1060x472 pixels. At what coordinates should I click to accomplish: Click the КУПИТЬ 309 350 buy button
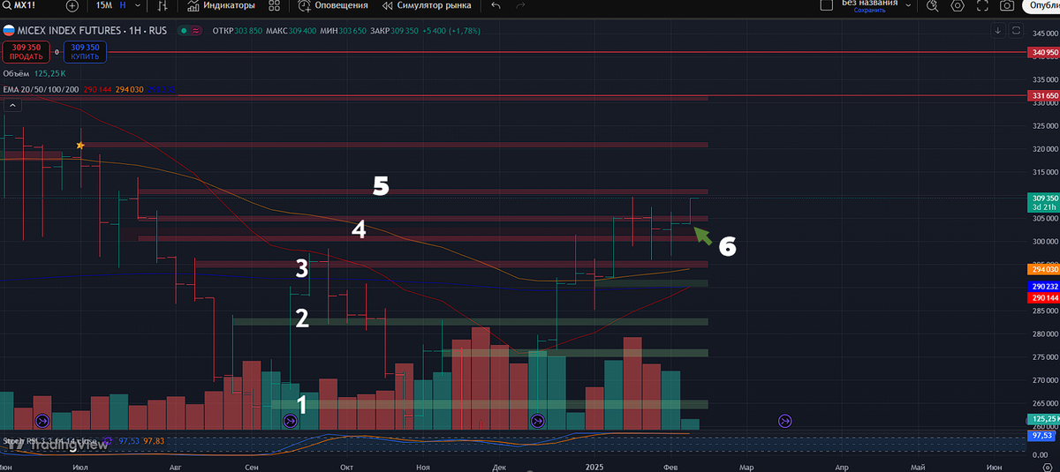pyautogui.click(x=86, y=51)
